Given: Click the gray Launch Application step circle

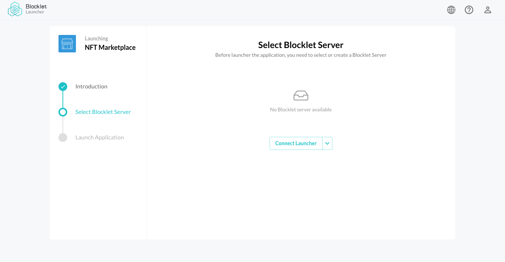Looking at the screenshot, I should coord(63,138).
